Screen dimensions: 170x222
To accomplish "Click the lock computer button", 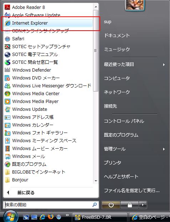I will click(x=129, y=205).
